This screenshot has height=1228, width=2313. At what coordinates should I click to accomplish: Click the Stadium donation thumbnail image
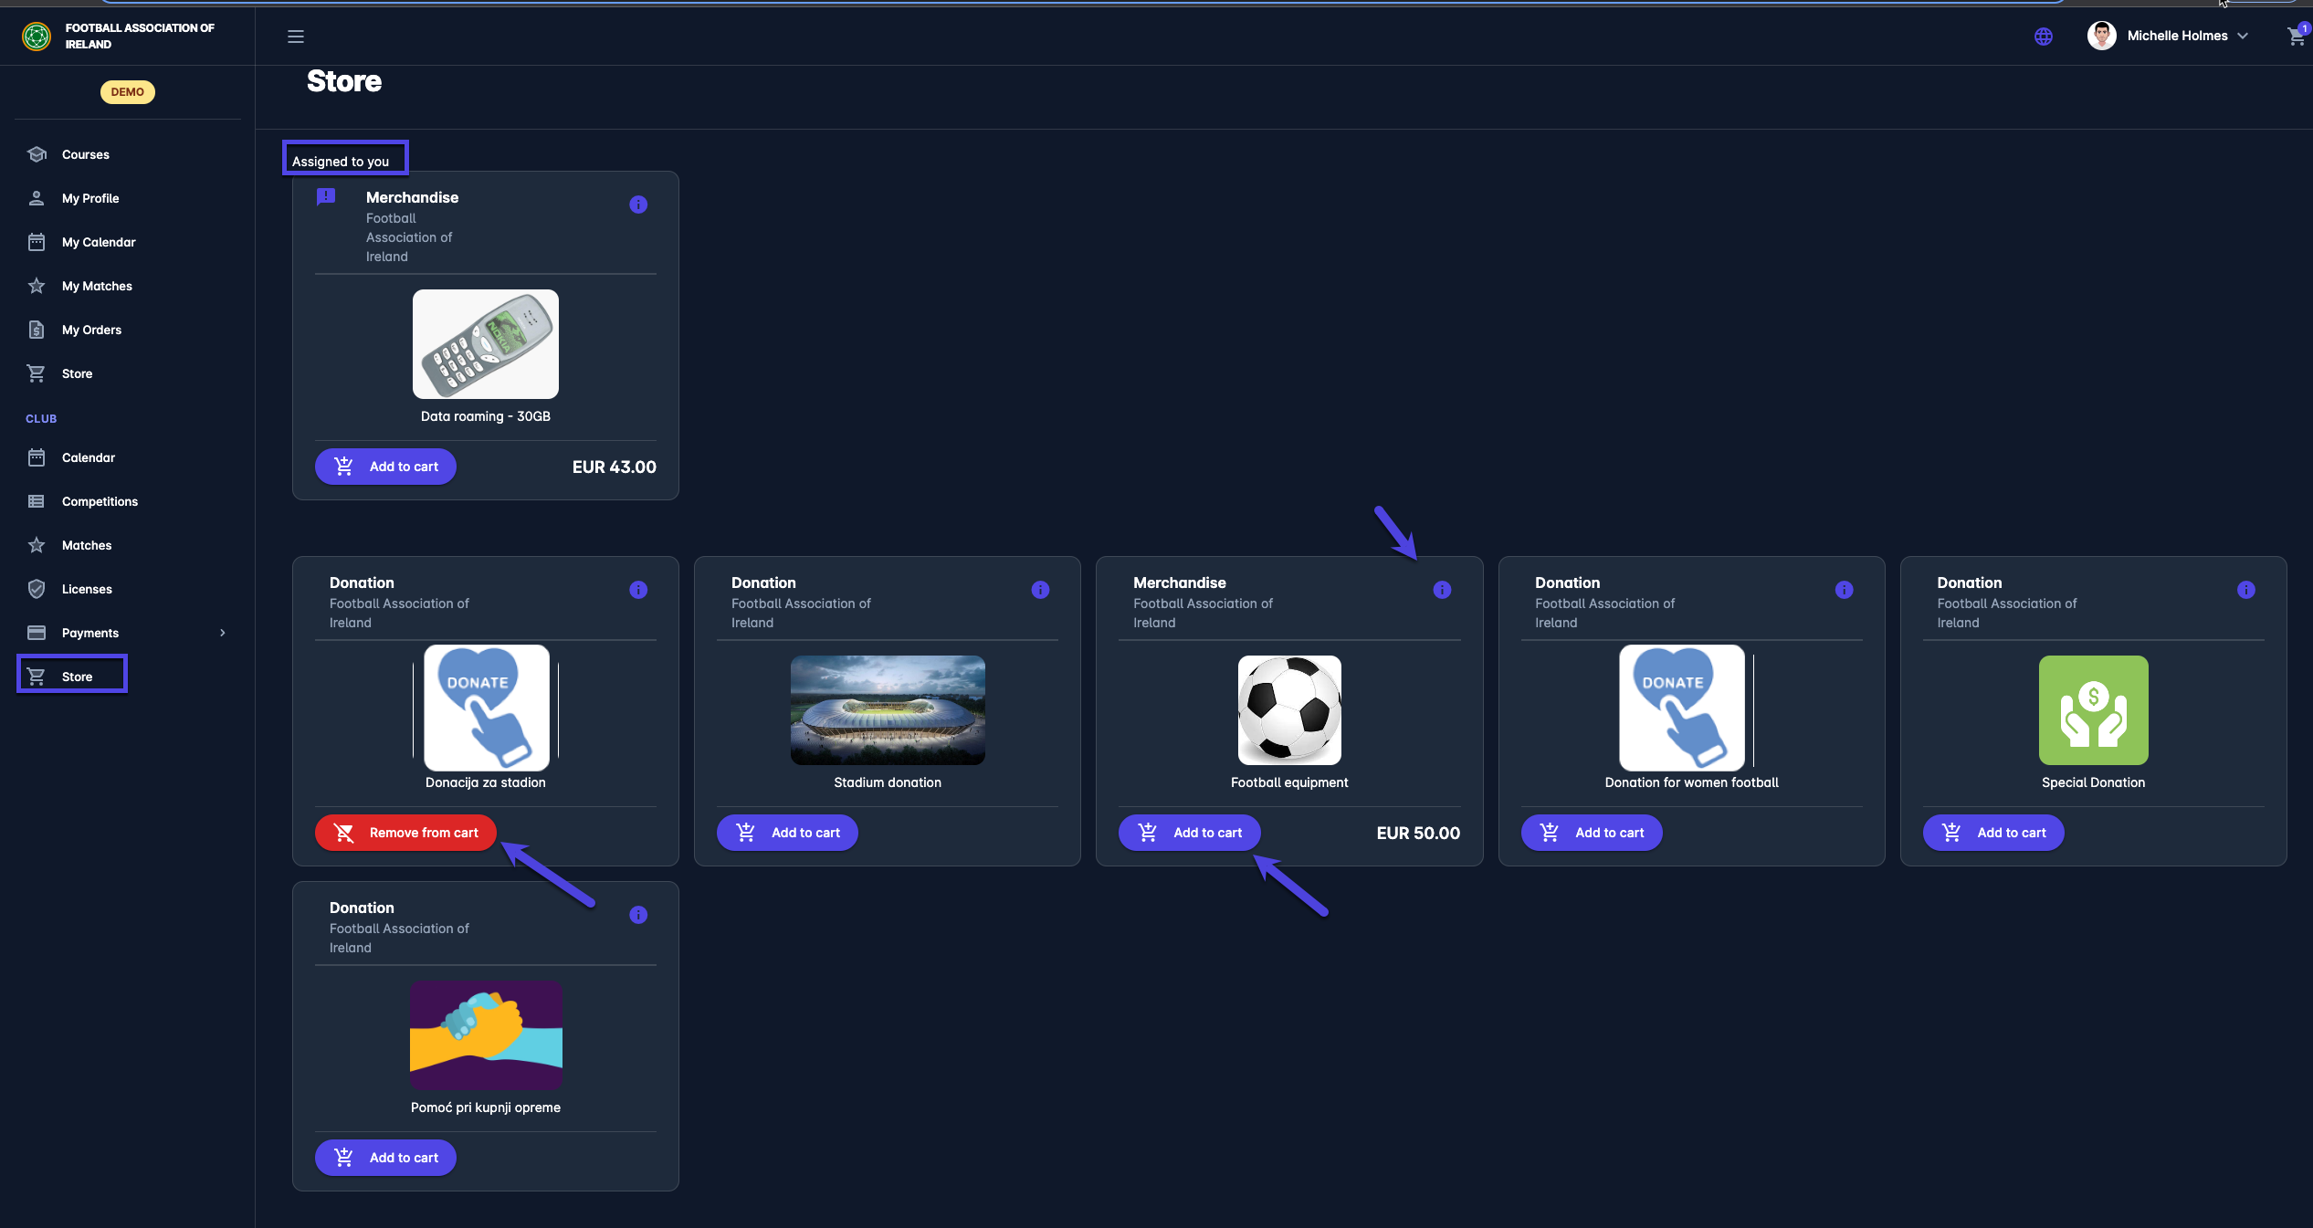click(887, 710)
